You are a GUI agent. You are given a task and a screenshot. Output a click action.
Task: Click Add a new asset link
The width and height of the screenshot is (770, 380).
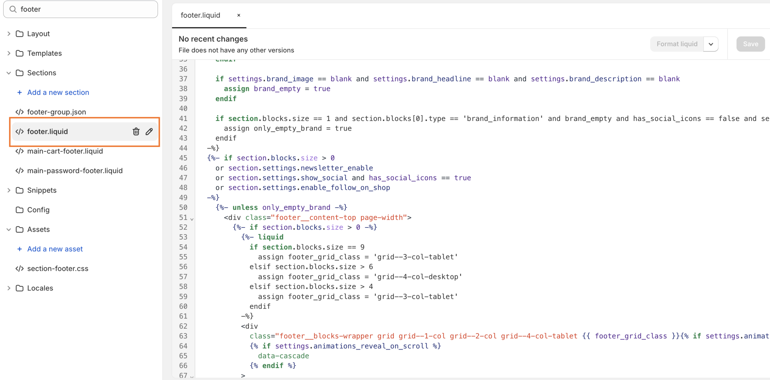(55, 249)
